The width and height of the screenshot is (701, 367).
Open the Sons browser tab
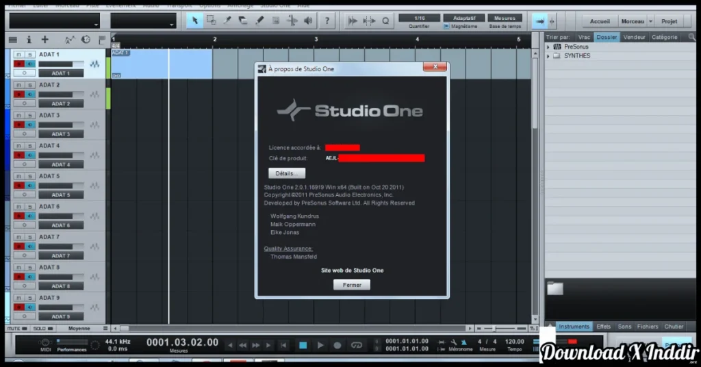[624, 327]
